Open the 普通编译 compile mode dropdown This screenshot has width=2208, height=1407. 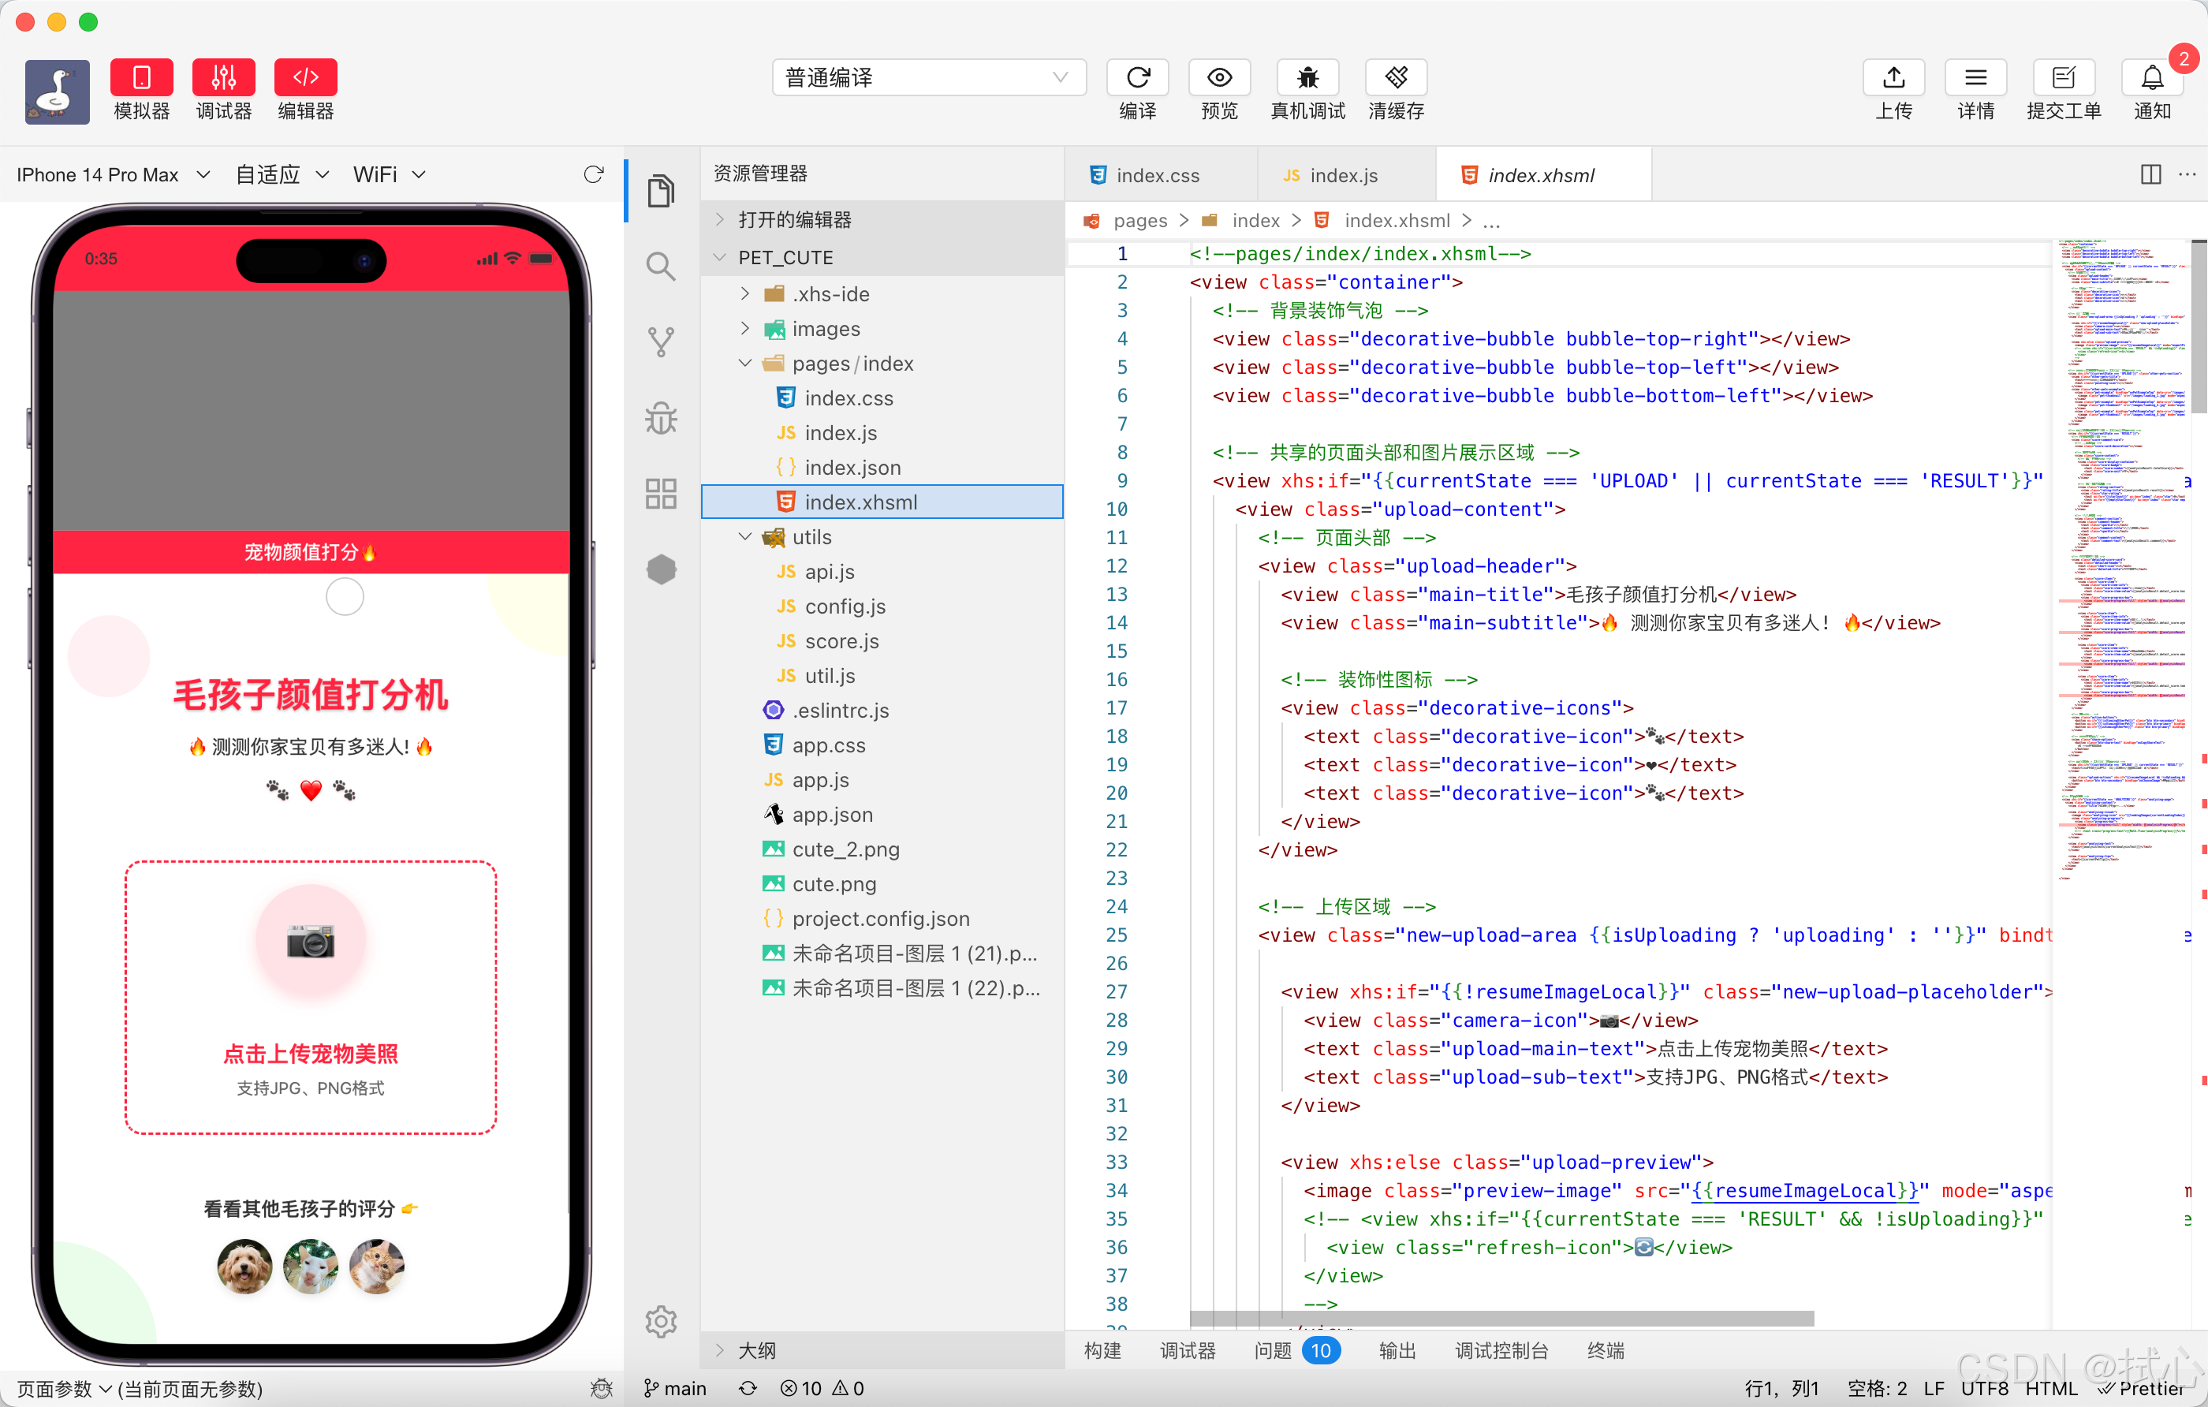[928, 78]
